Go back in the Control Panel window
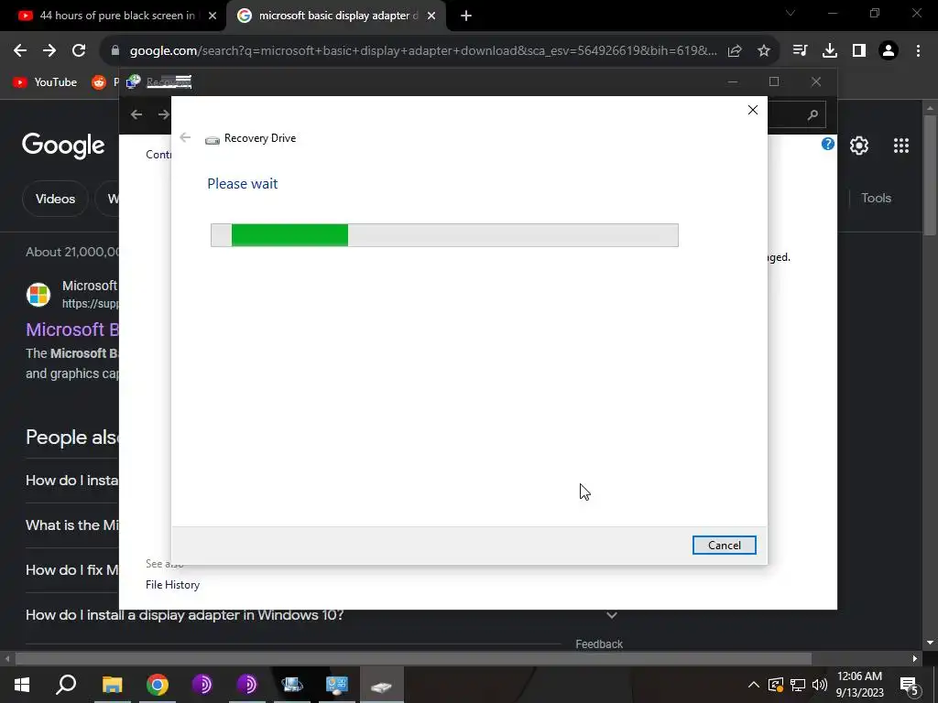This screenshot has height=703, width=938. pos(136,114)
